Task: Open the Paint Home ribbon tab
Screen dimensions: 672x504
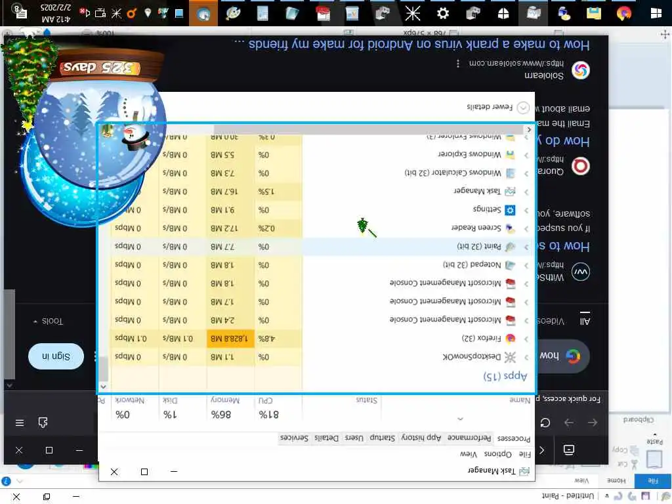Action: pos(616,481)
